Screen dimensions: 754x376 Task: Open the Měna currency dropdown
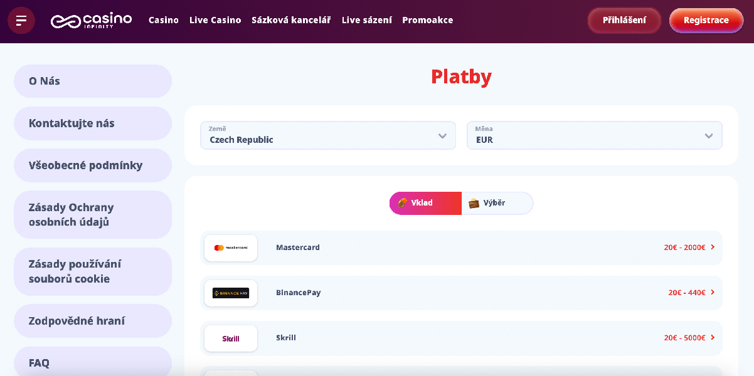[595, 135]
